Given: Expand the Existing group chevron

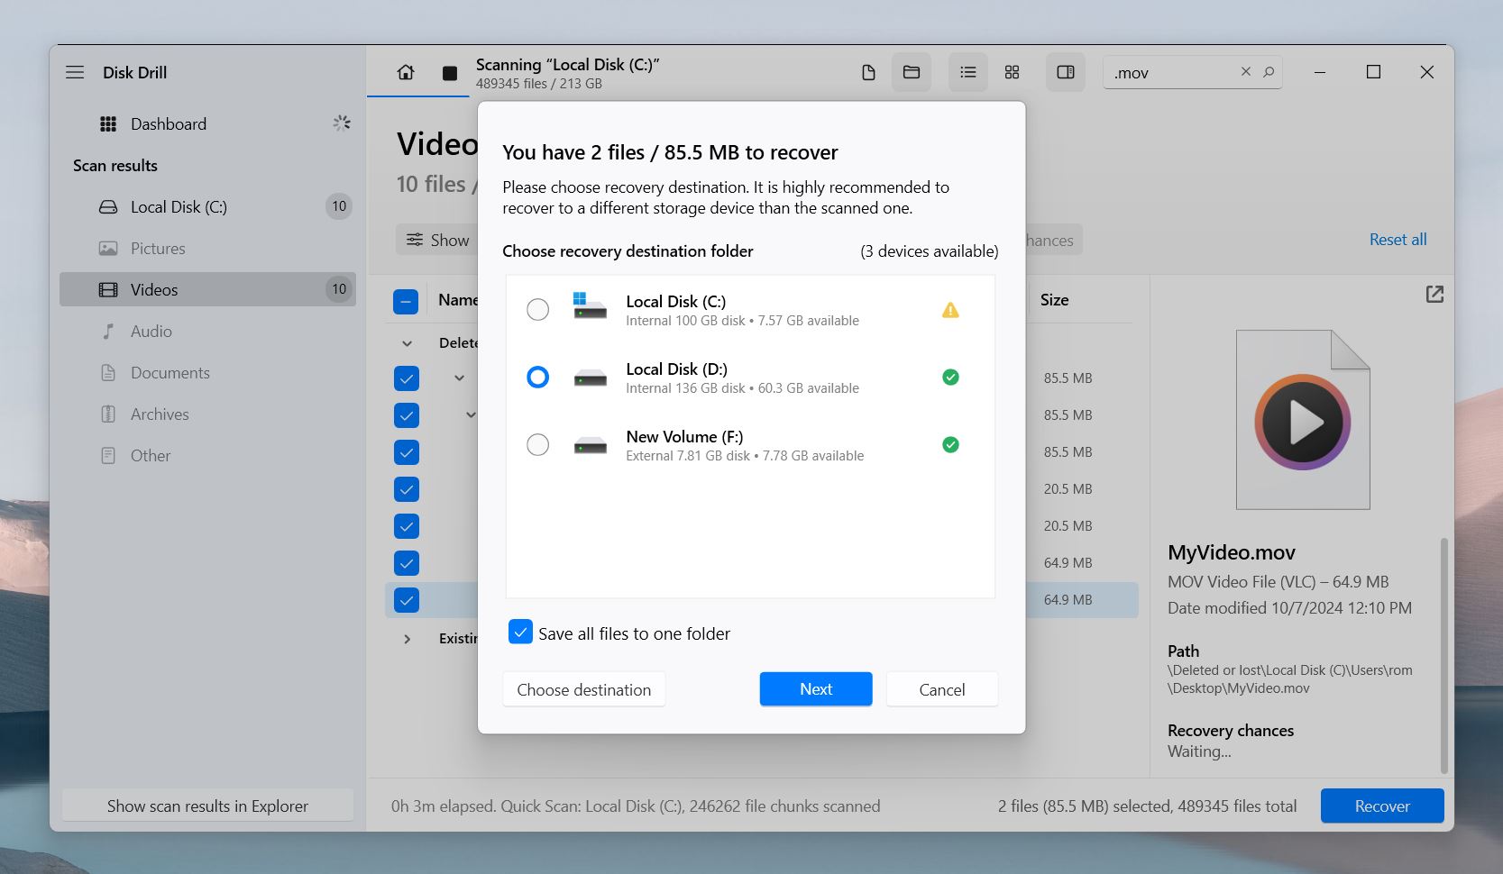Looking at the screenshot, I should click(408, 639).
